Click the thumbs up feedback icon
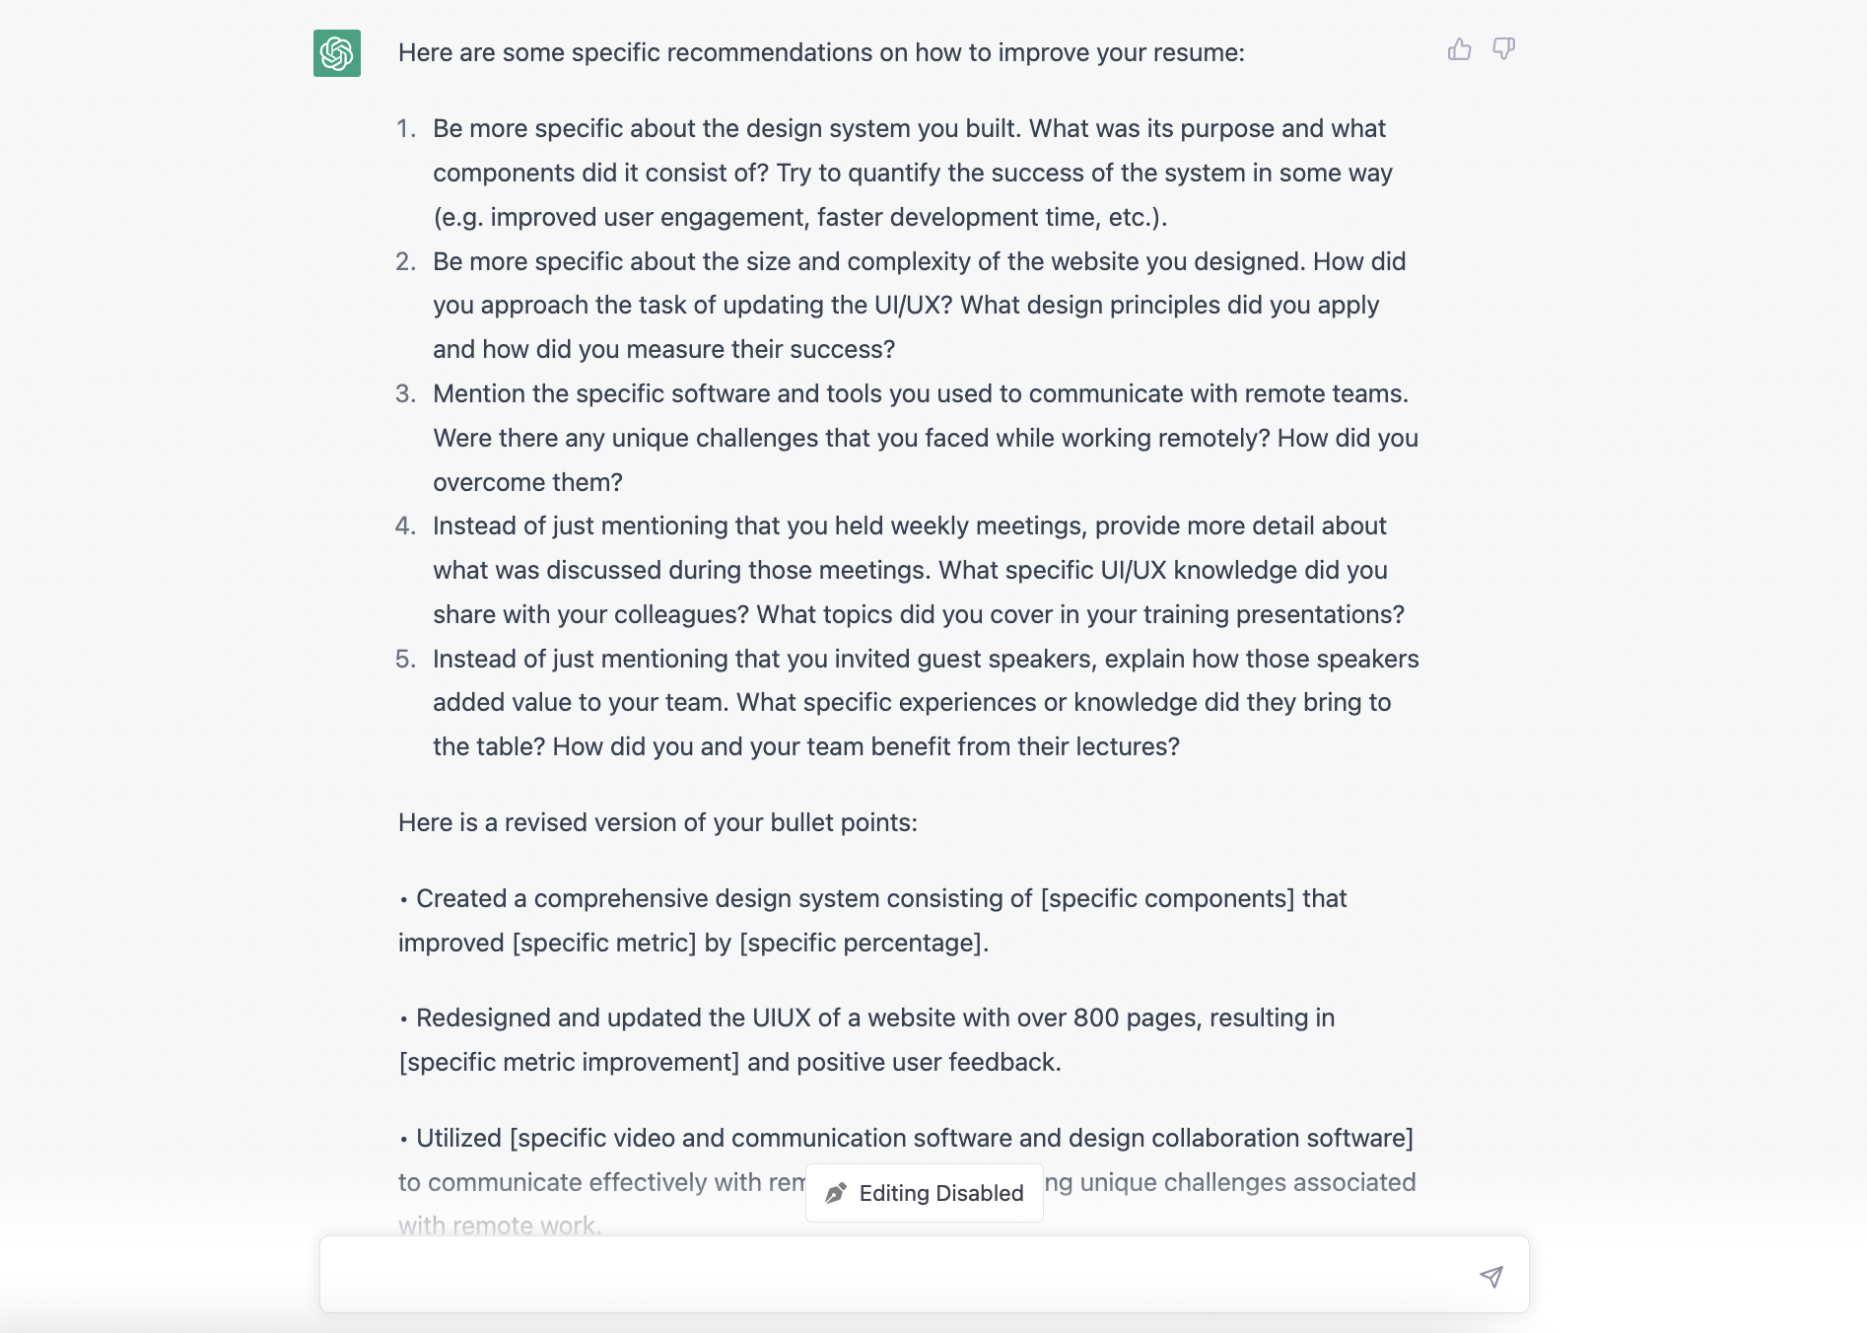The width and height of the screenshot is (1867, 1333). click(1459, 49)
